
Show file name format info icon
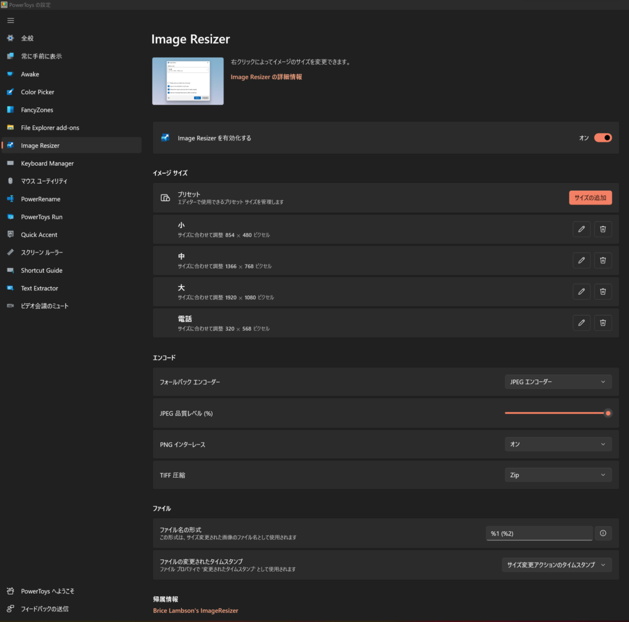603,533
